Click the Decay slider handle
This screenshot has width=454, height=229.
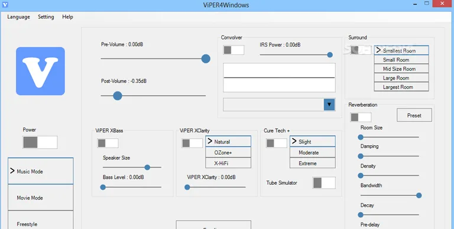pos(361,215)
